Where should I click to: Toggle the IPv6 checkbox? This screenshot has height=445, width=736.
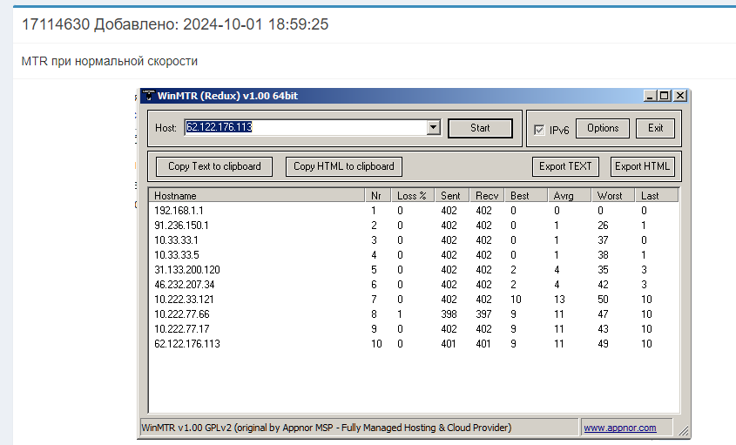click(x=540, y=130)
